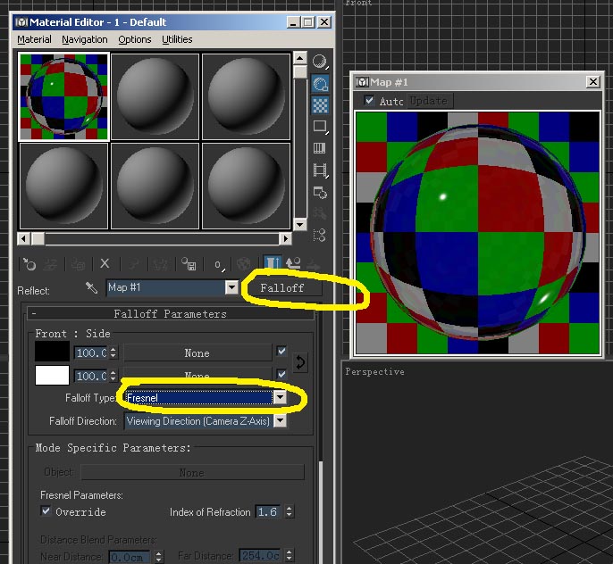Open the Navigation menu
This screenshot has height=564, width=613.
coord(85,39)
